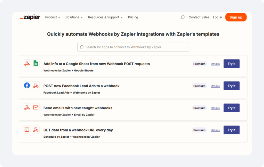Viewport: 264px width, 167px height.
Task: Click the Zapier logo
Action: [30, 17]
